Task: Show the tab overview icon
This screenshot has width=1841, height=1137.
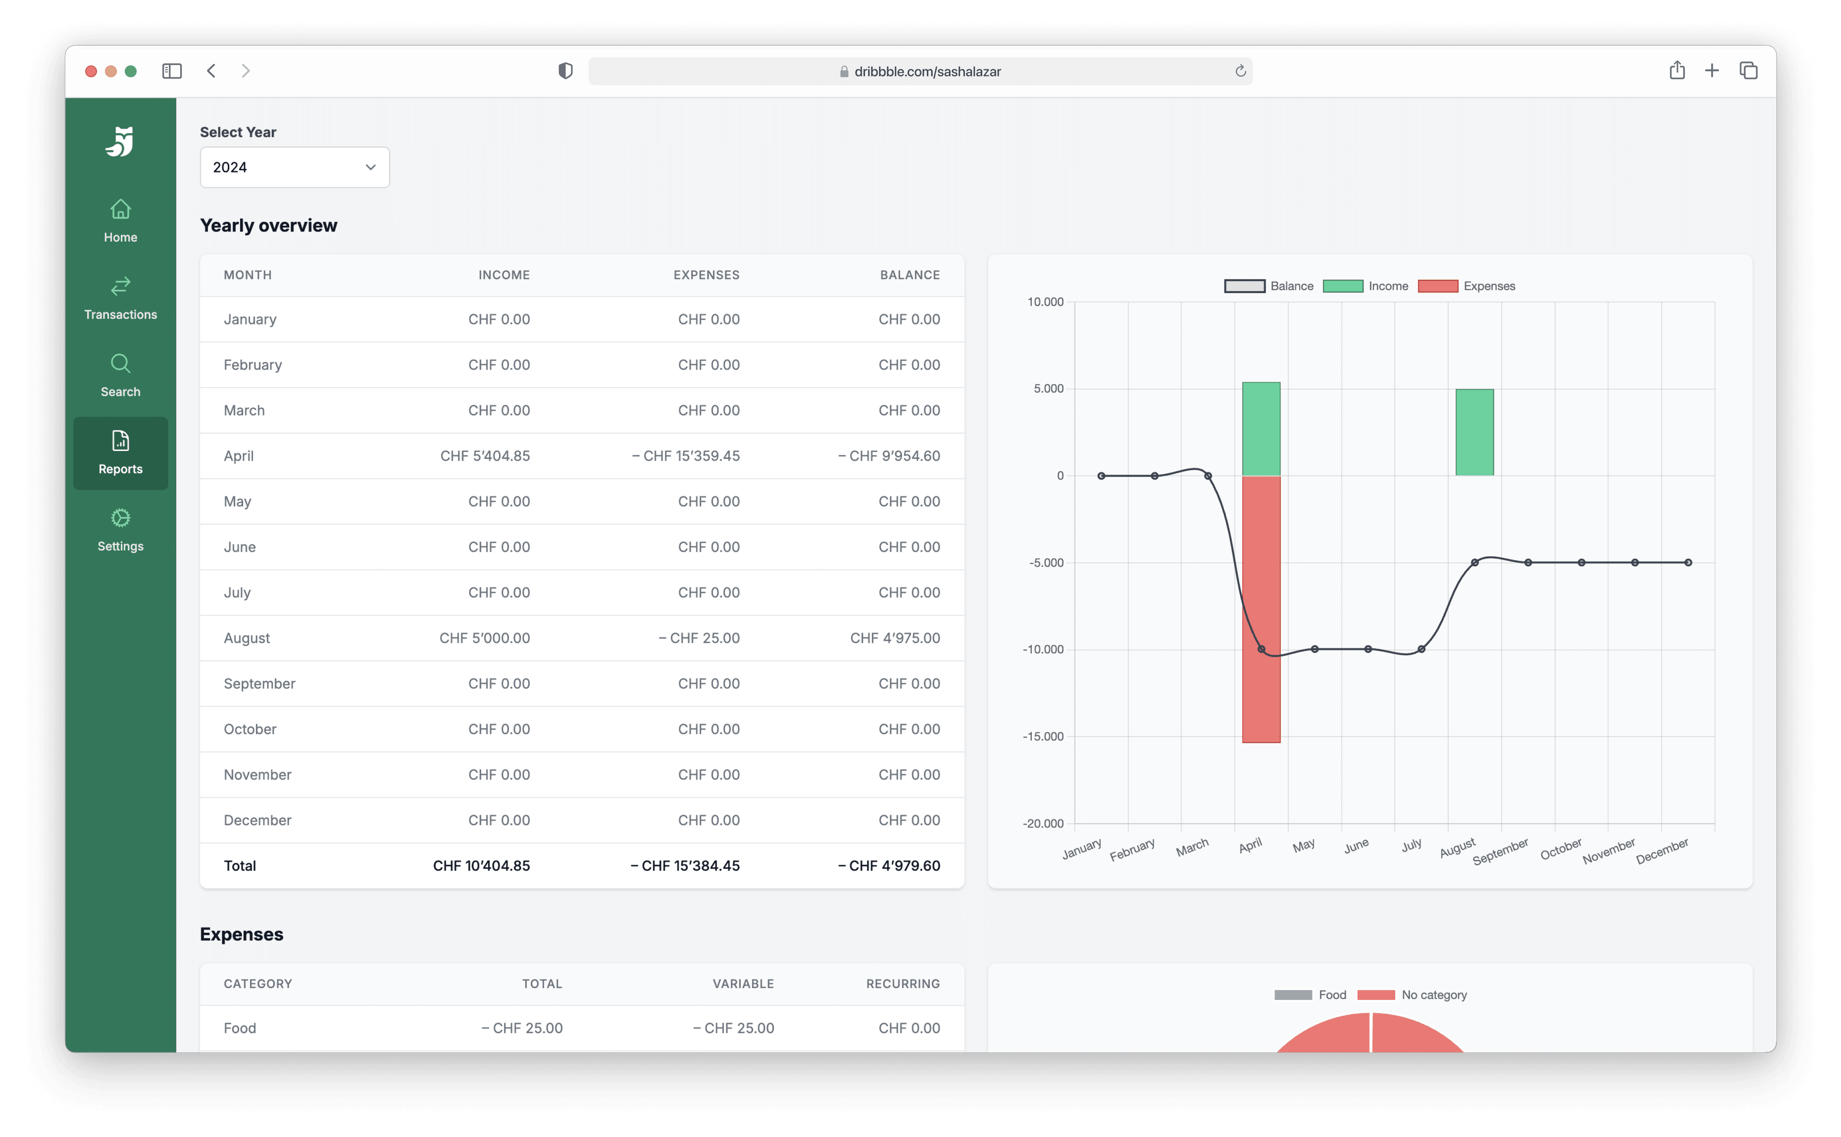Action: click(x=1748, y=70)
